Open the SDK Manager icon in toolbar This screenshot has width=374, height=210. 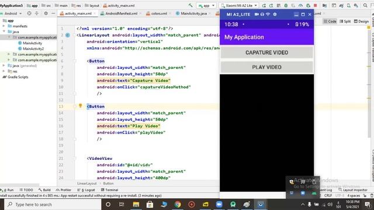[356, 5]
